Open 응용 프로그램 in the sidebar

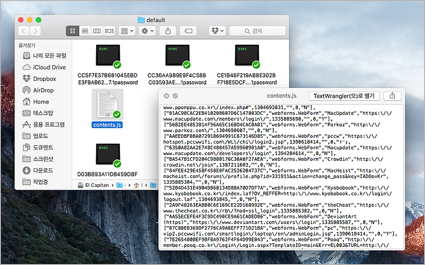pyautogui.click(x=44, y=124)
